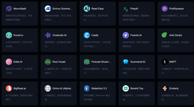194x107 pixels.
Task: Select the Emberly title
Action: tap(174, 88)
